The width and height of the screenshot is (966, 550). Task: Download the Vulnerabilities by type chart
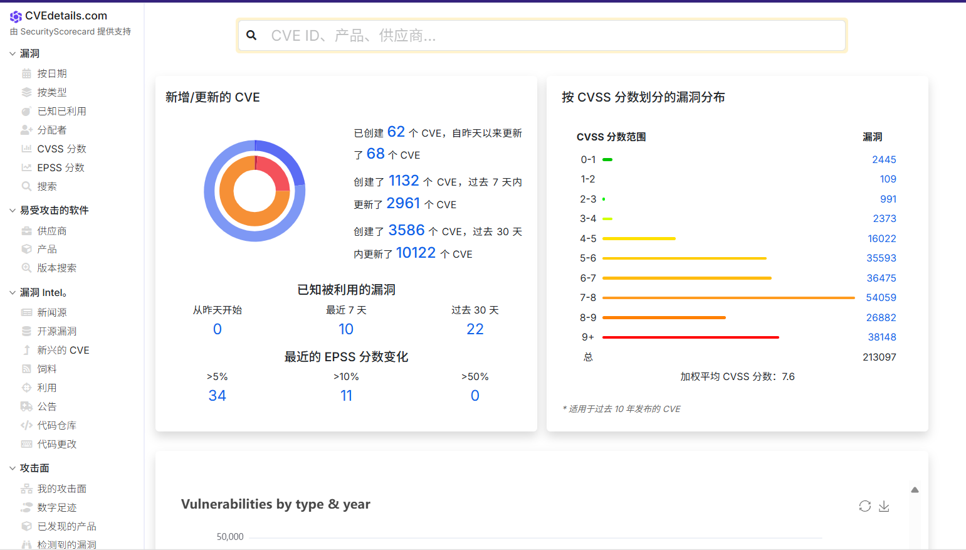coord(884,506)
